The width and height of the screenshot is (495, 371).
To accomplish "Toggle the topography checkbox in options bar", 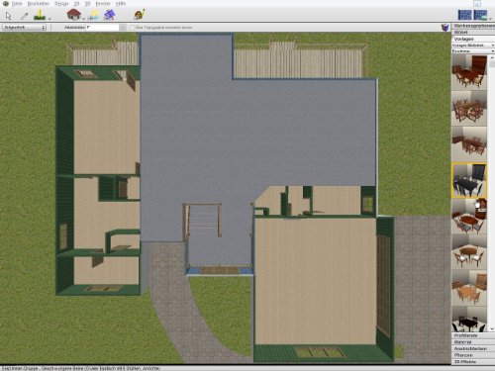I will pos(133,28).
